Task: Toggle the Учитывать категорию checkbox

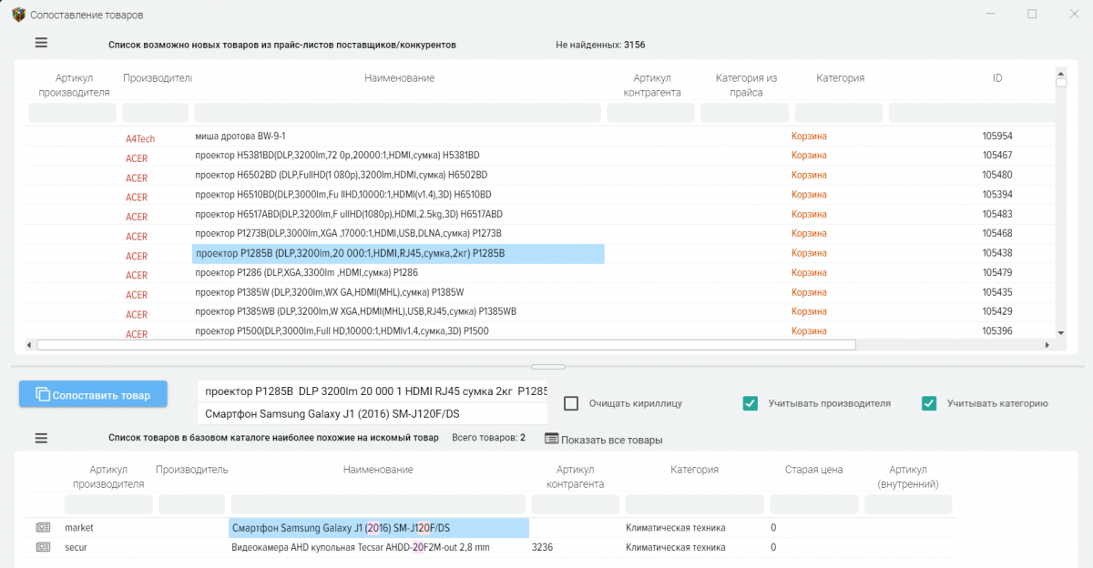Action: click(x=929, y=403)
